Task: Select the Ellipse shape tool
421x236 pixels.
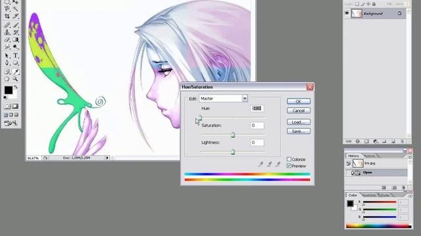Action: (x=15, y=63)
